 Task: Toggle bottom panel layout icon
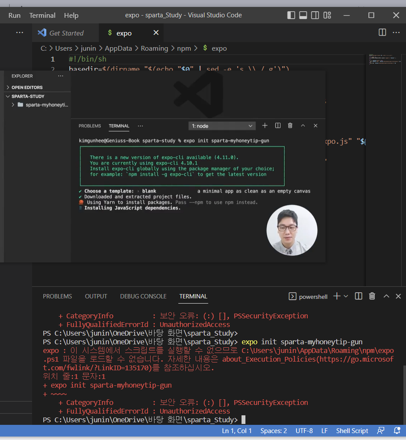303,15
